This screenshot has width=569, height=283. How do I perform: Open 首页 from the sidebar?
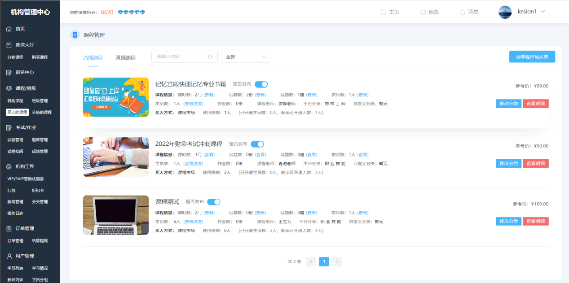click(20, 28)
